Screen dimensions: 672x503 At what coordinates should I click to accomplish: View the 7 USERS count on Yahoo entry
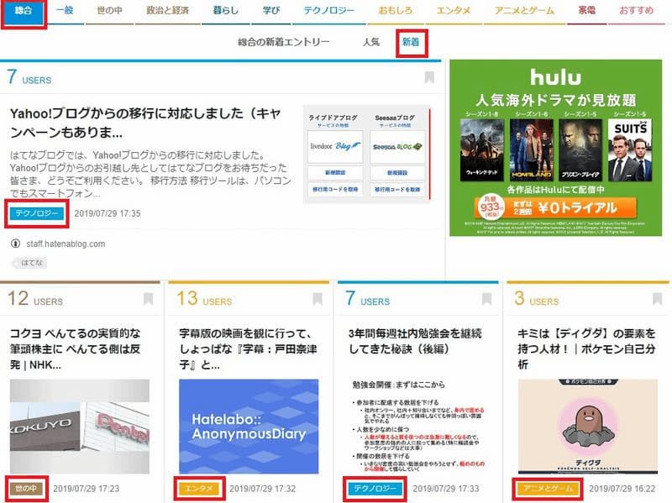[x=29, y=77]
